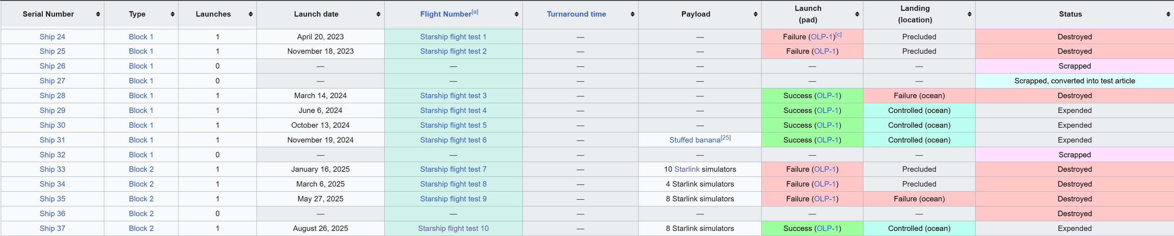Sort by Launches column arrows
This screenshot has width=1174, height=236.
point(251,14)
